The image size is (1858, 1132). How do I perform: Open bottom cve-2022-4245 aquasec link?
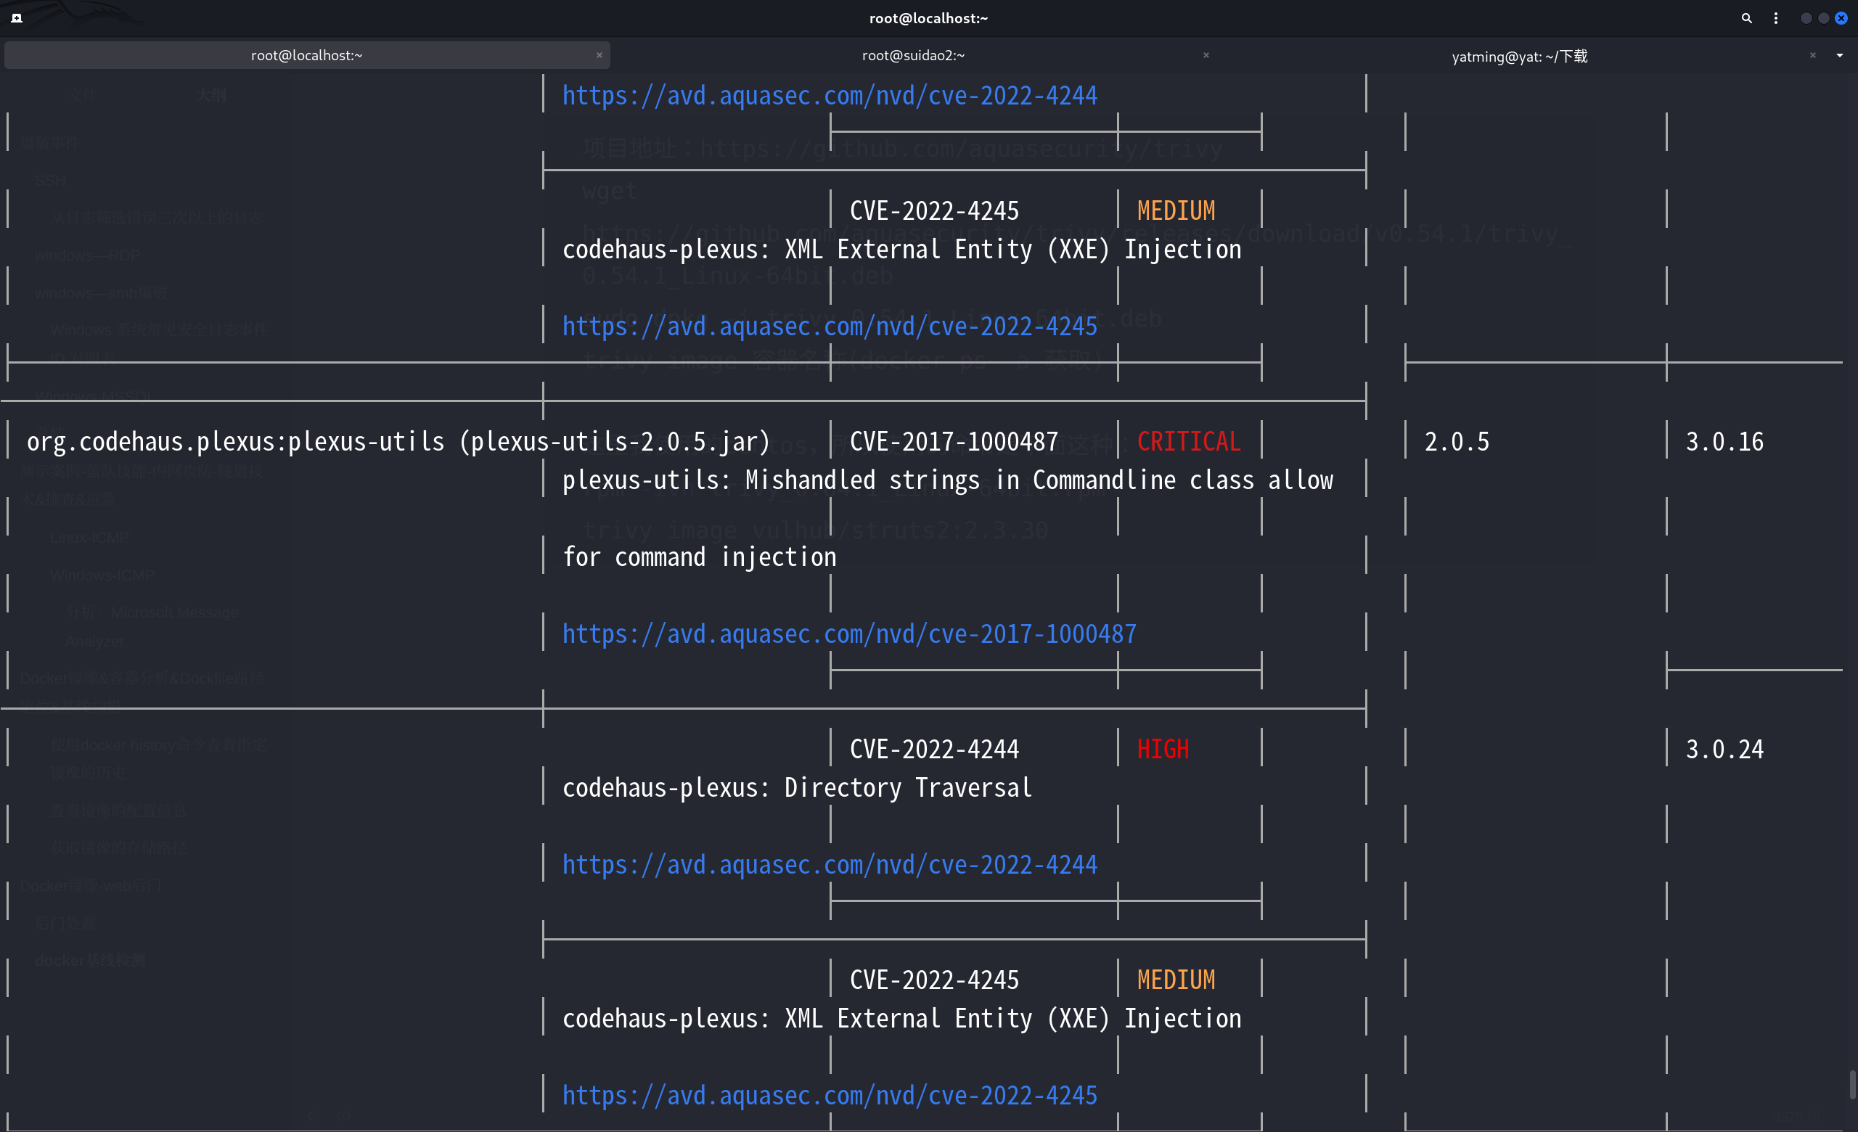(x=830, y=1095)
